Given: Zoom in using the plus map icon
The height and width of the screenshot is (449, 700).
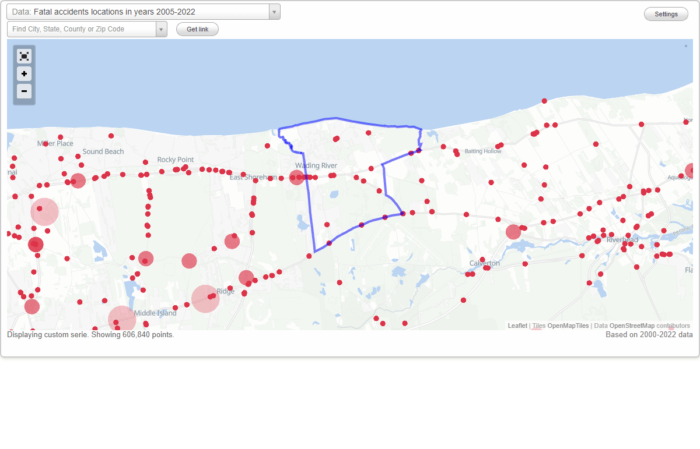Looking at the screenshot, I should coord(24,74).
